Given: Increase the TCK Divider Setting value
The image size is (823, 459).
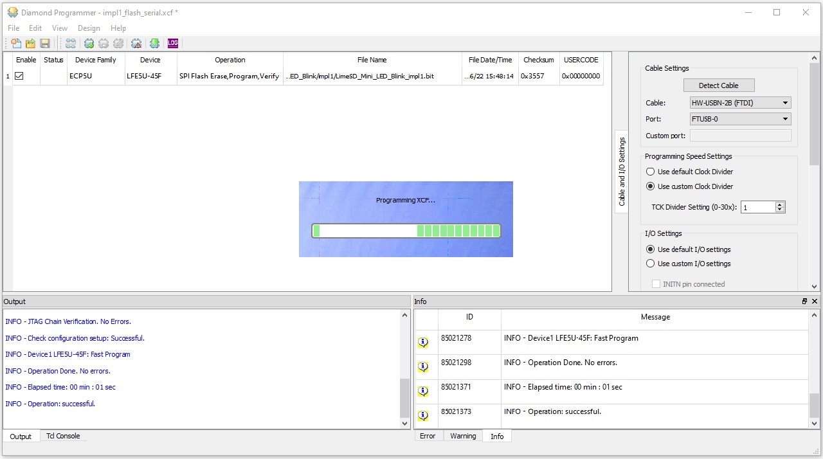Looking at the screenshot, I should (x=780, y=204).
